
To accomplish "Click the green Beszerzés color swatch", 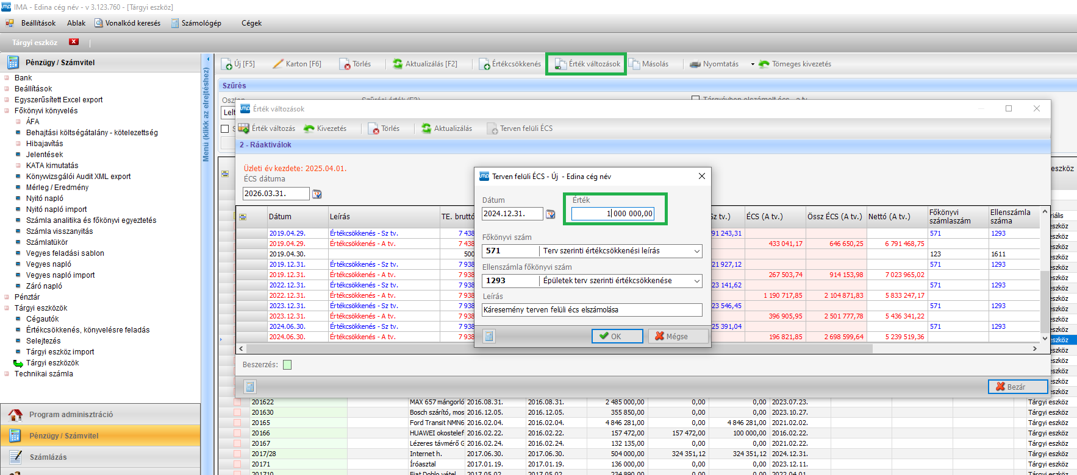I will coord(287,365).
